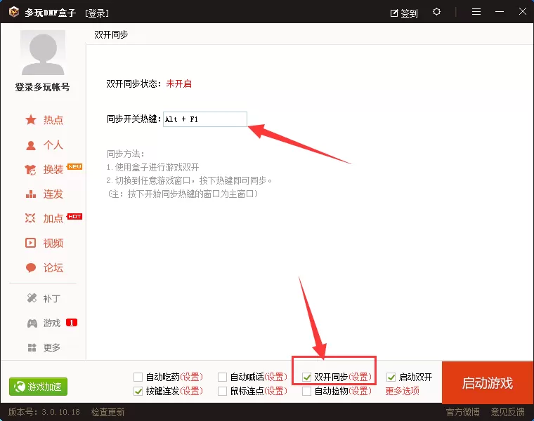Close the DNF box window
The height and width of the screenshot is (421, 534).
523,11
